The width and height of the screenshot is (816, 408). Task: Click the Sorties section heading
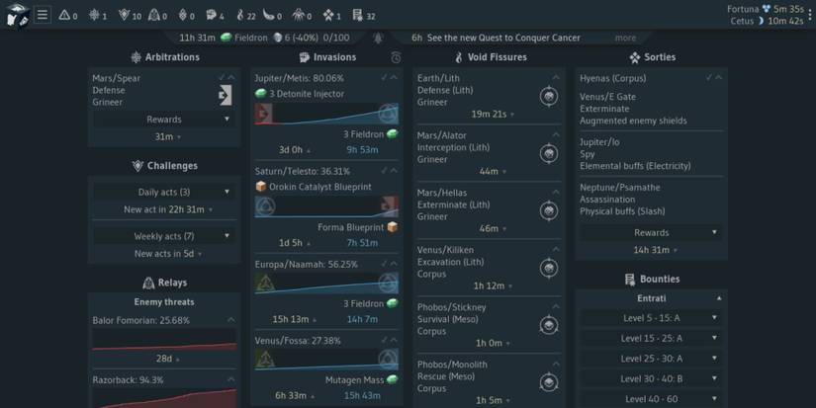point(652,57)
